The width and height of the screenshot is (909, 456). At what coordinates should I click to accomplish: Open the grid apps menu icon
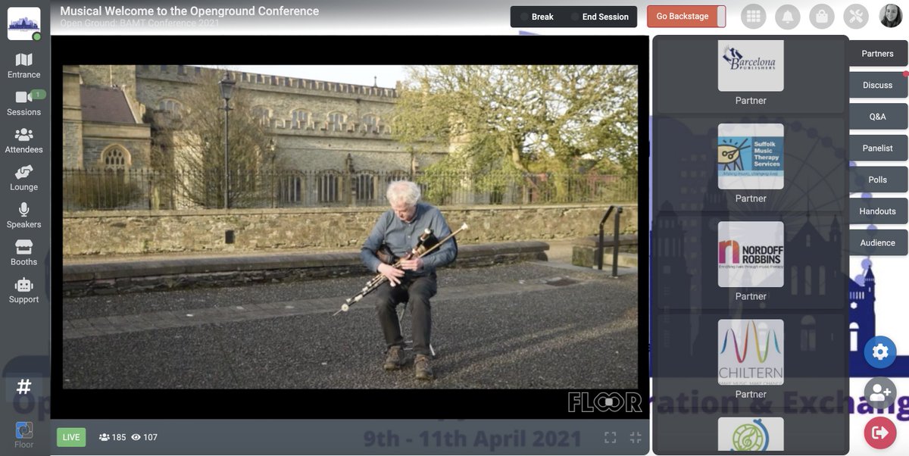(753, 17)
